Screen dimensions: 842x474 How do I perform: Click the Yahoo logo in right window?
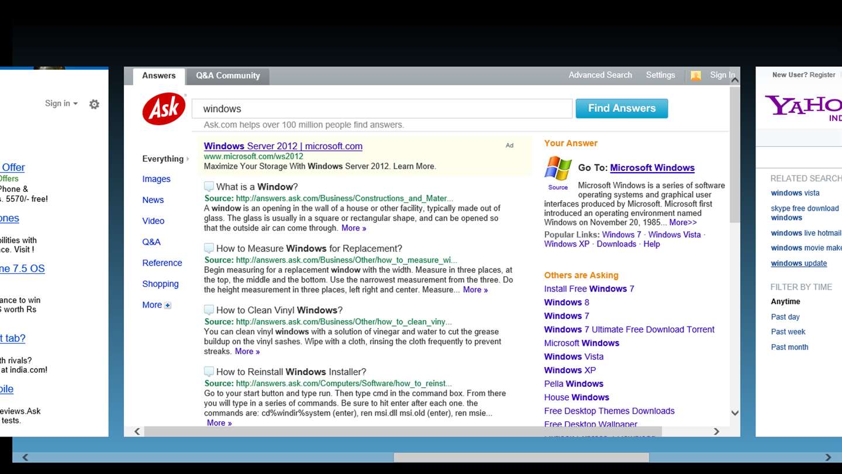(803, 107)
